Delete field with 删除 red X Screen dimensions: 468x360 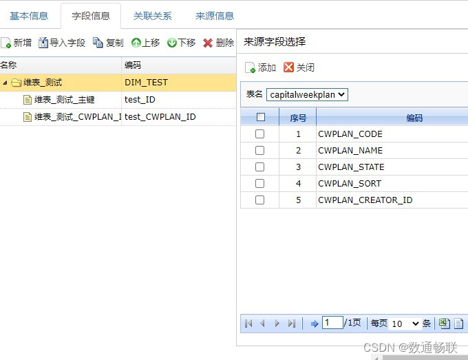[218, 43]
